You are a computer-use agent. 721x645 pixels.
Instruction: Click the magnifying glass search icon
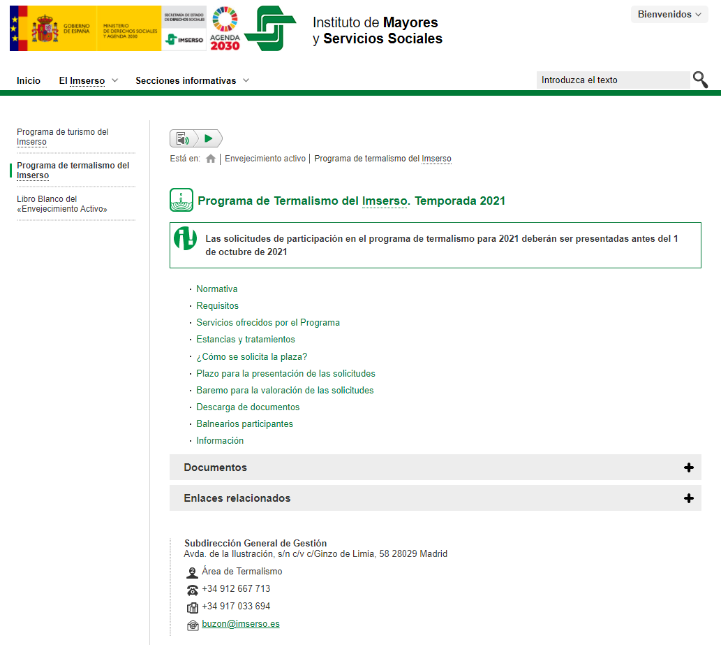point(700,80)
